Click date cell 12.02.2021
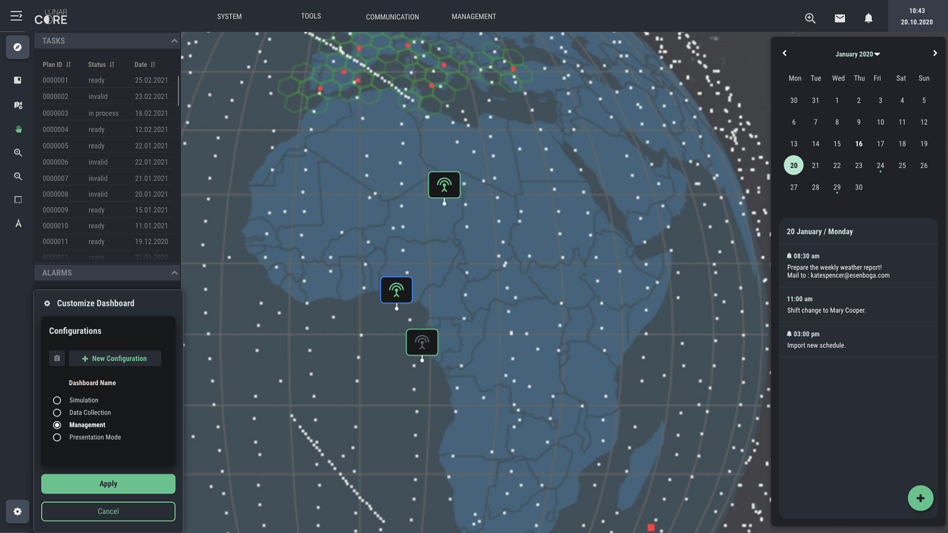 pyautogui.click(x=151, y=130)
